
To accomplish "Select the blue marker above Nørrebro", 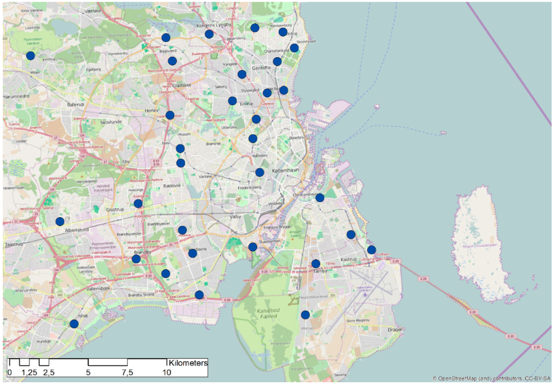I will pyautogui.click(x=253, y=139).
